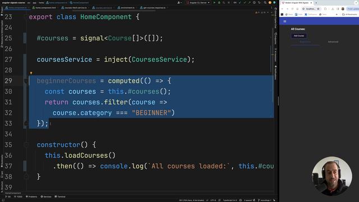Click the Add Course button in browser

click(x=299, y=36)
